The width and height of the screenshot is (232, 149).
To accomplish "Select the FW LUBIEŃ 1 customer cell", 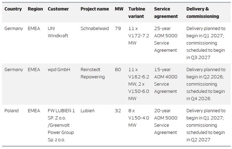I will click(61, 125).
